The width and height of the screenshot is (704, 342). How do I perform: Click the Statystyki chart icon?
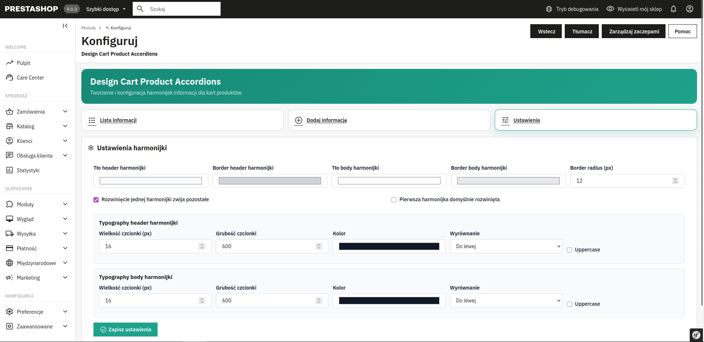tap(10, 170)
